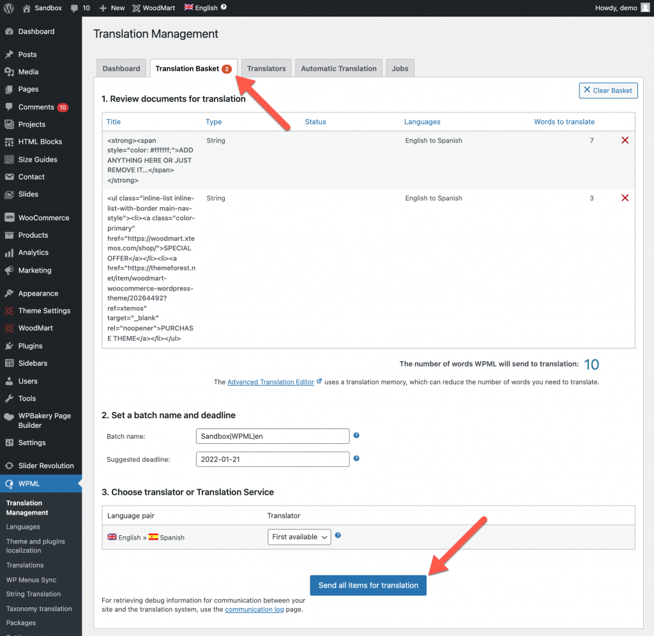Open Packages submenu under WPML
This screenshot has height=636, width=654.
click(21, 623)
